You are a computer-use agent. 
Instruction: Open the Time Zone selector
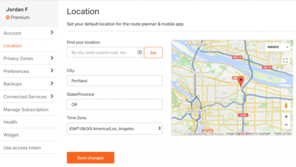tap(114, 129)
